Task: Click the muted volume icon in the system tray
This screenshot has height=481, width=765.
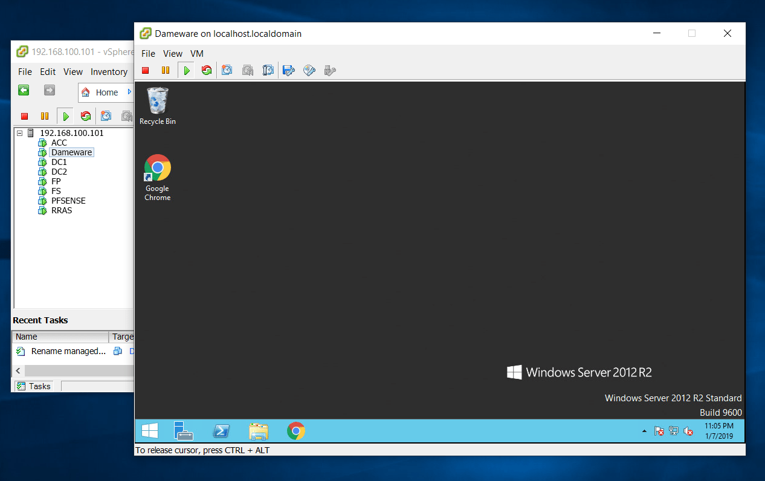Action: click(688, 431)
